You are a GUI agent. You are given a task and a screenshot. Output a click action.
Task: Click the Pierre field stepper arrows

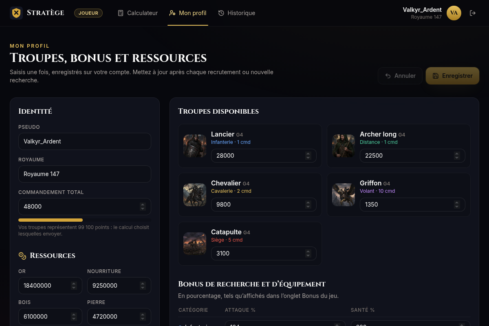pos(143,317)
